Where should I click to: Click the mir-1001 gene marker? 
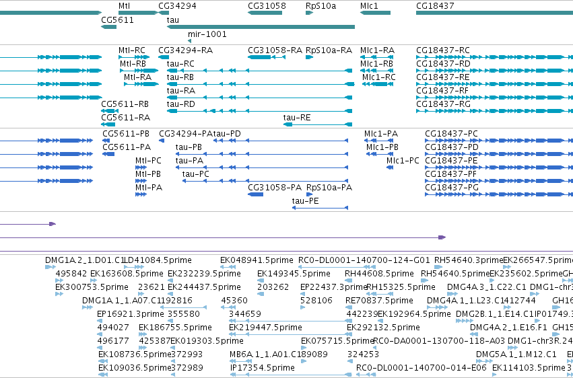coord(189,41)
